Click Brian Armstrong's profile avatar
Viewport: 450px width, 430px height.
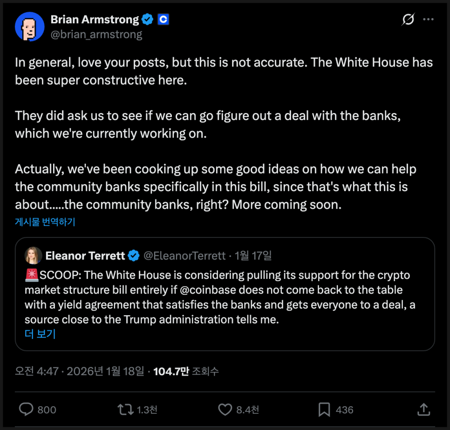point(30,26)
